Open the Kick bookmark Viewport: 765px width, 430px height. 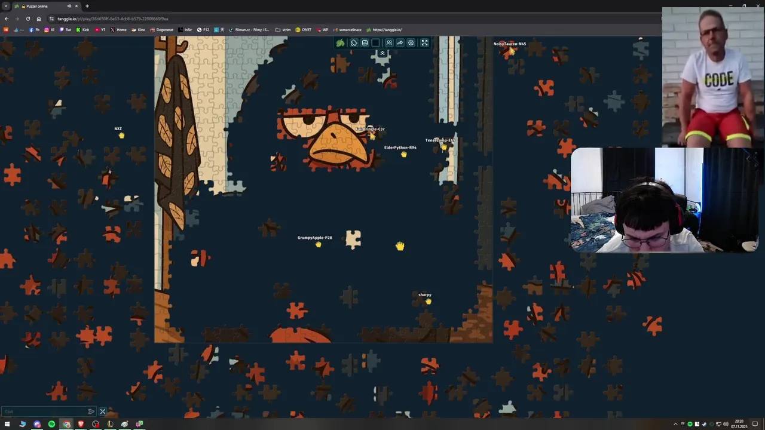tap(82, 30)
